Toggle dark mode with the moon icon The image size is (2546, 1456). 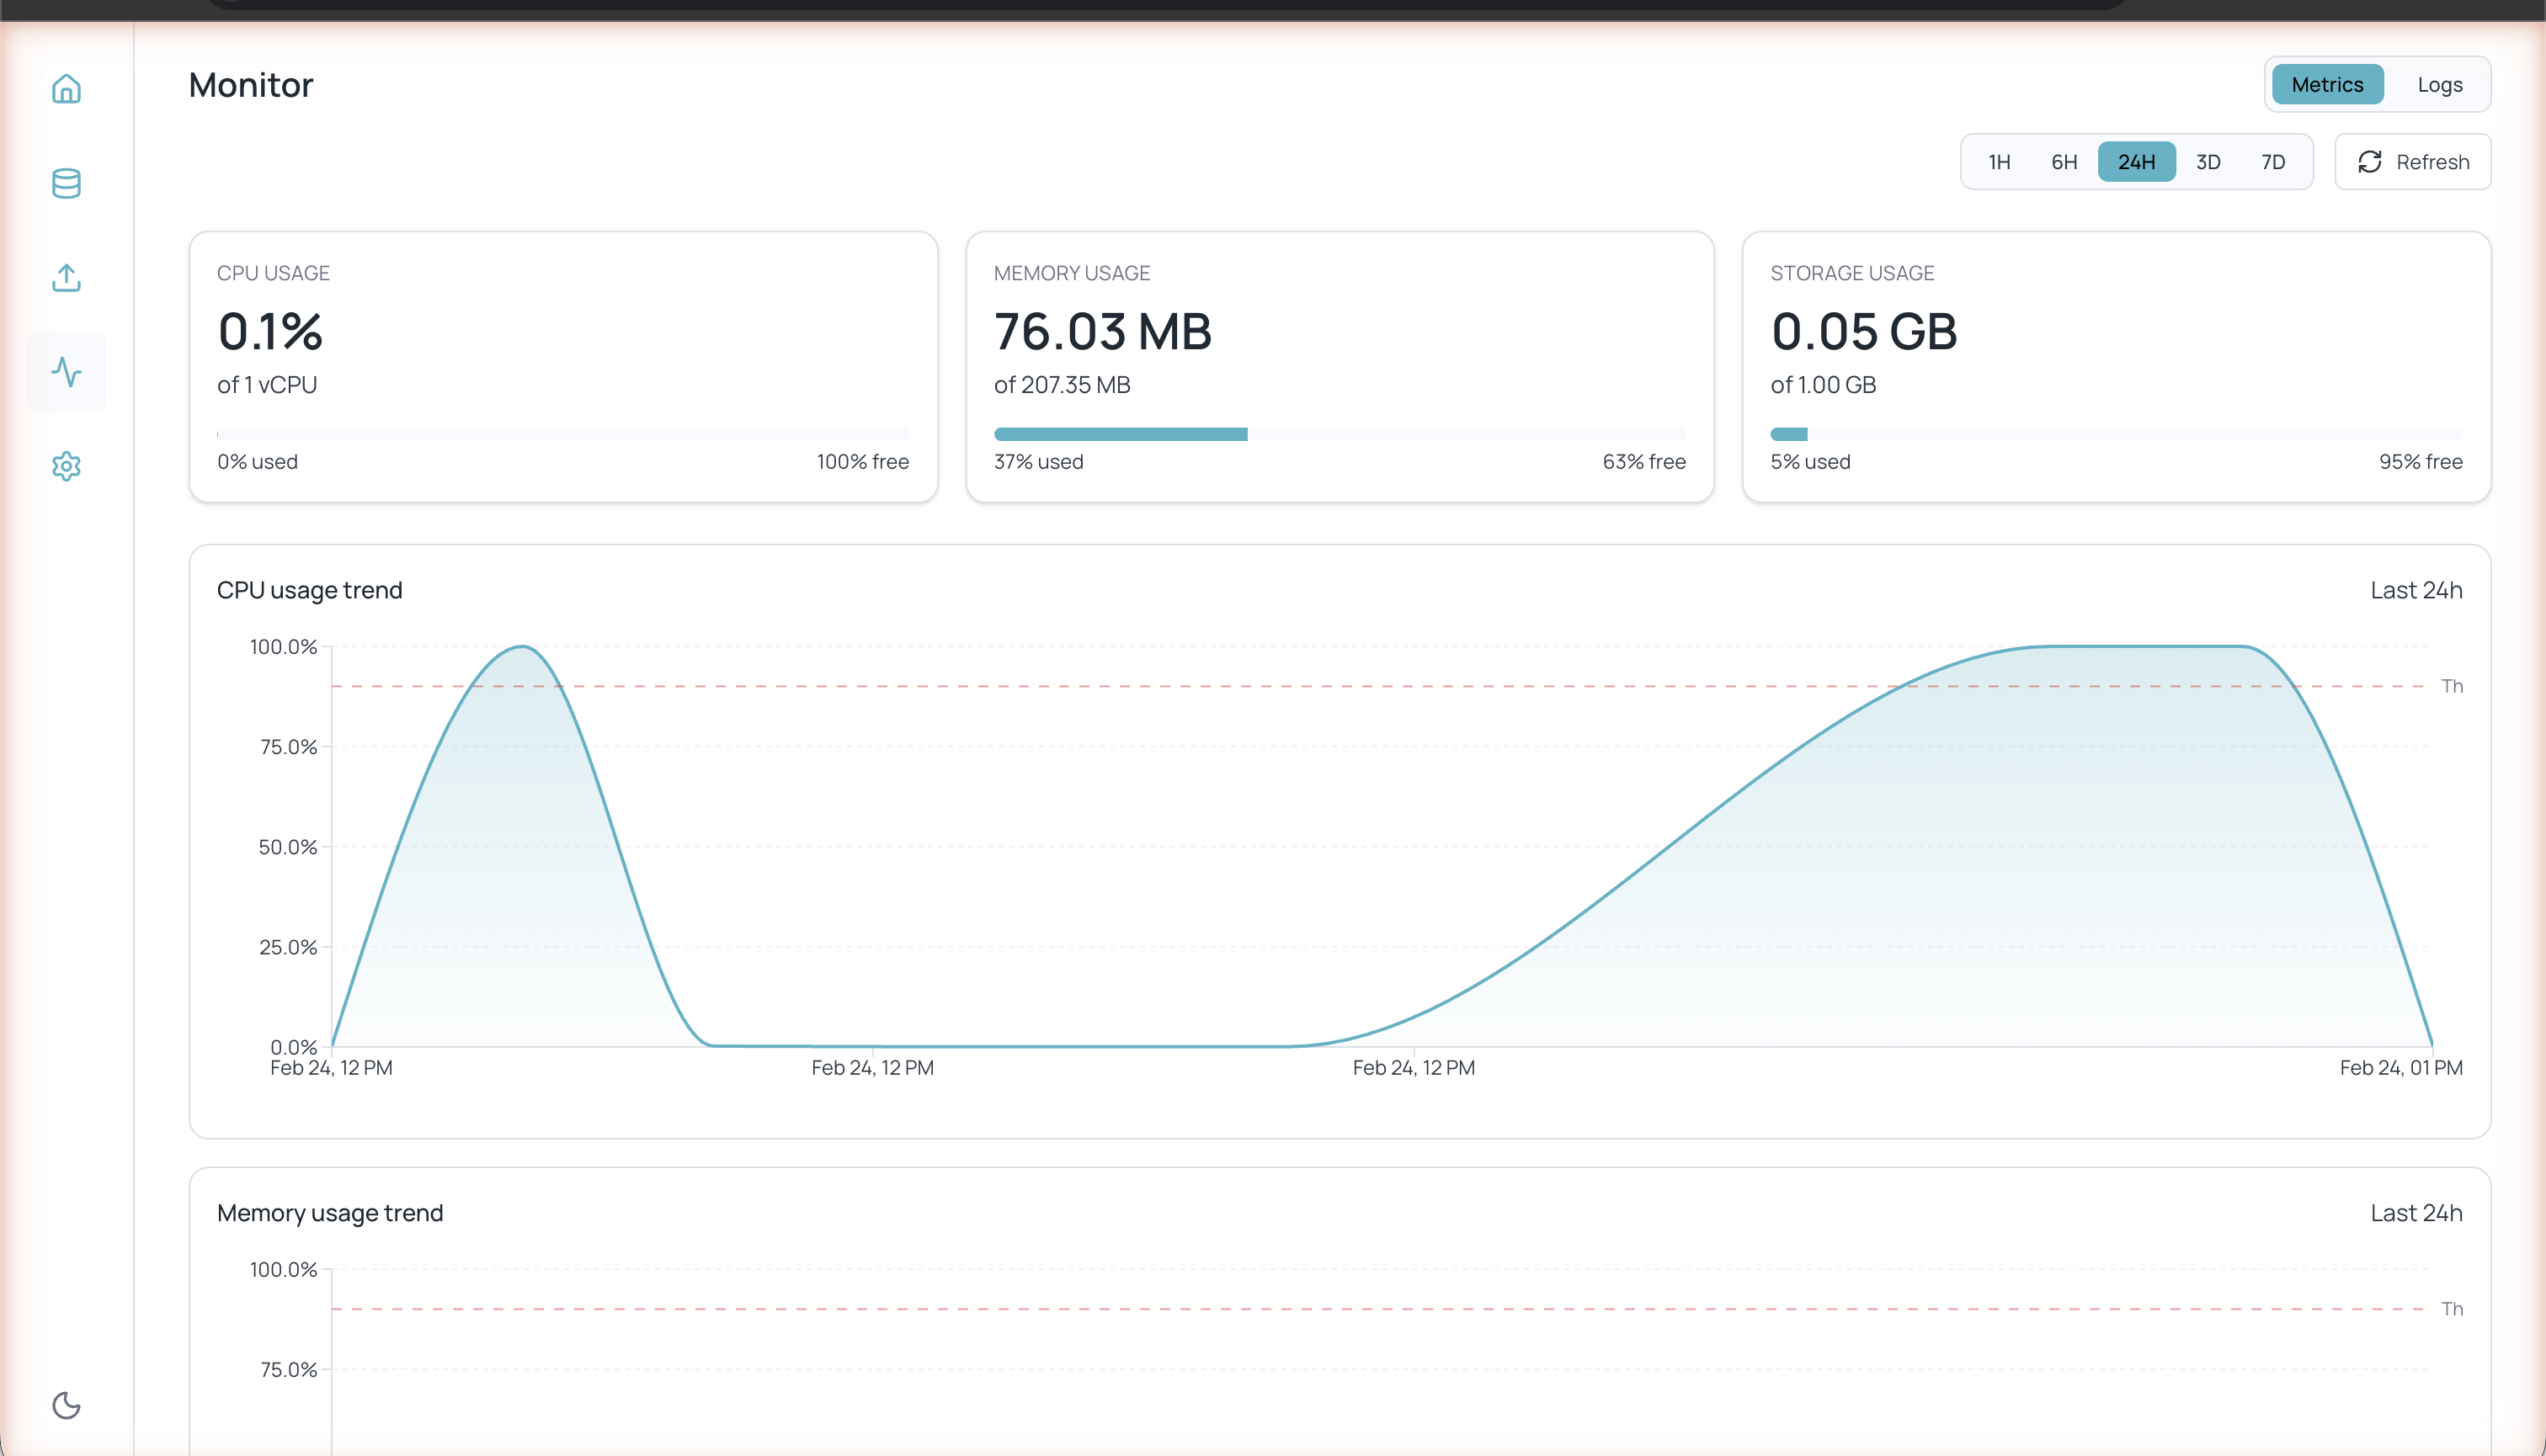click(66, 1406)
